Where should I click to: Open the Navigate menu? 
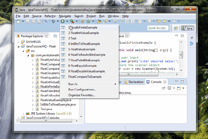65,16
